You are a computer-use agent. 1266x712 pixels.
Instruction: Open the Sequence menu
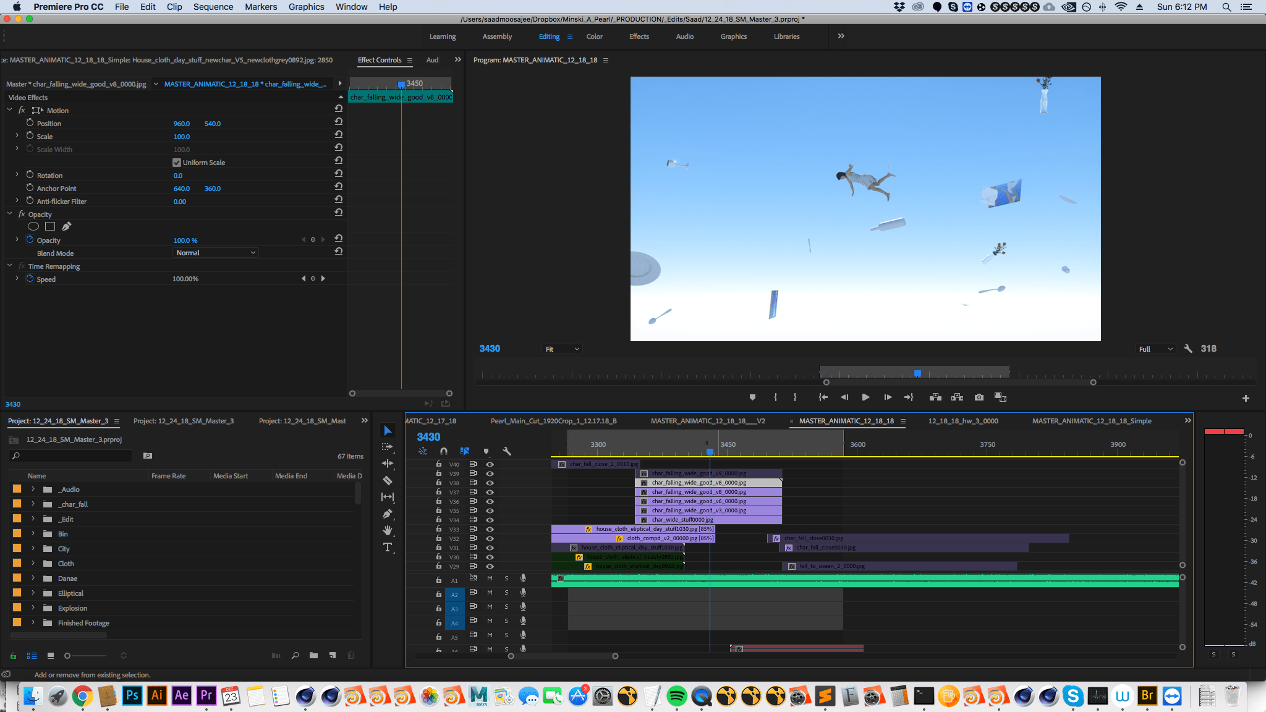coord(213,7)
